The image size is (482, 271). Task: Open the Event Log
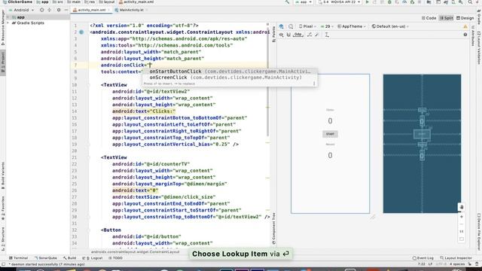423,258
